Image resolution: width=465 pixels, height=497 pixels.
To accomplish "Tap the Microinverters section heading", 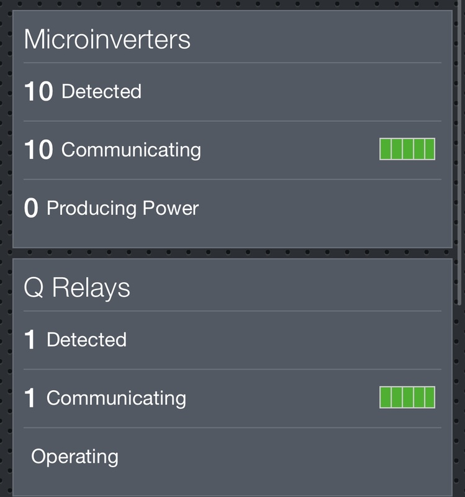I will (107, 40).
